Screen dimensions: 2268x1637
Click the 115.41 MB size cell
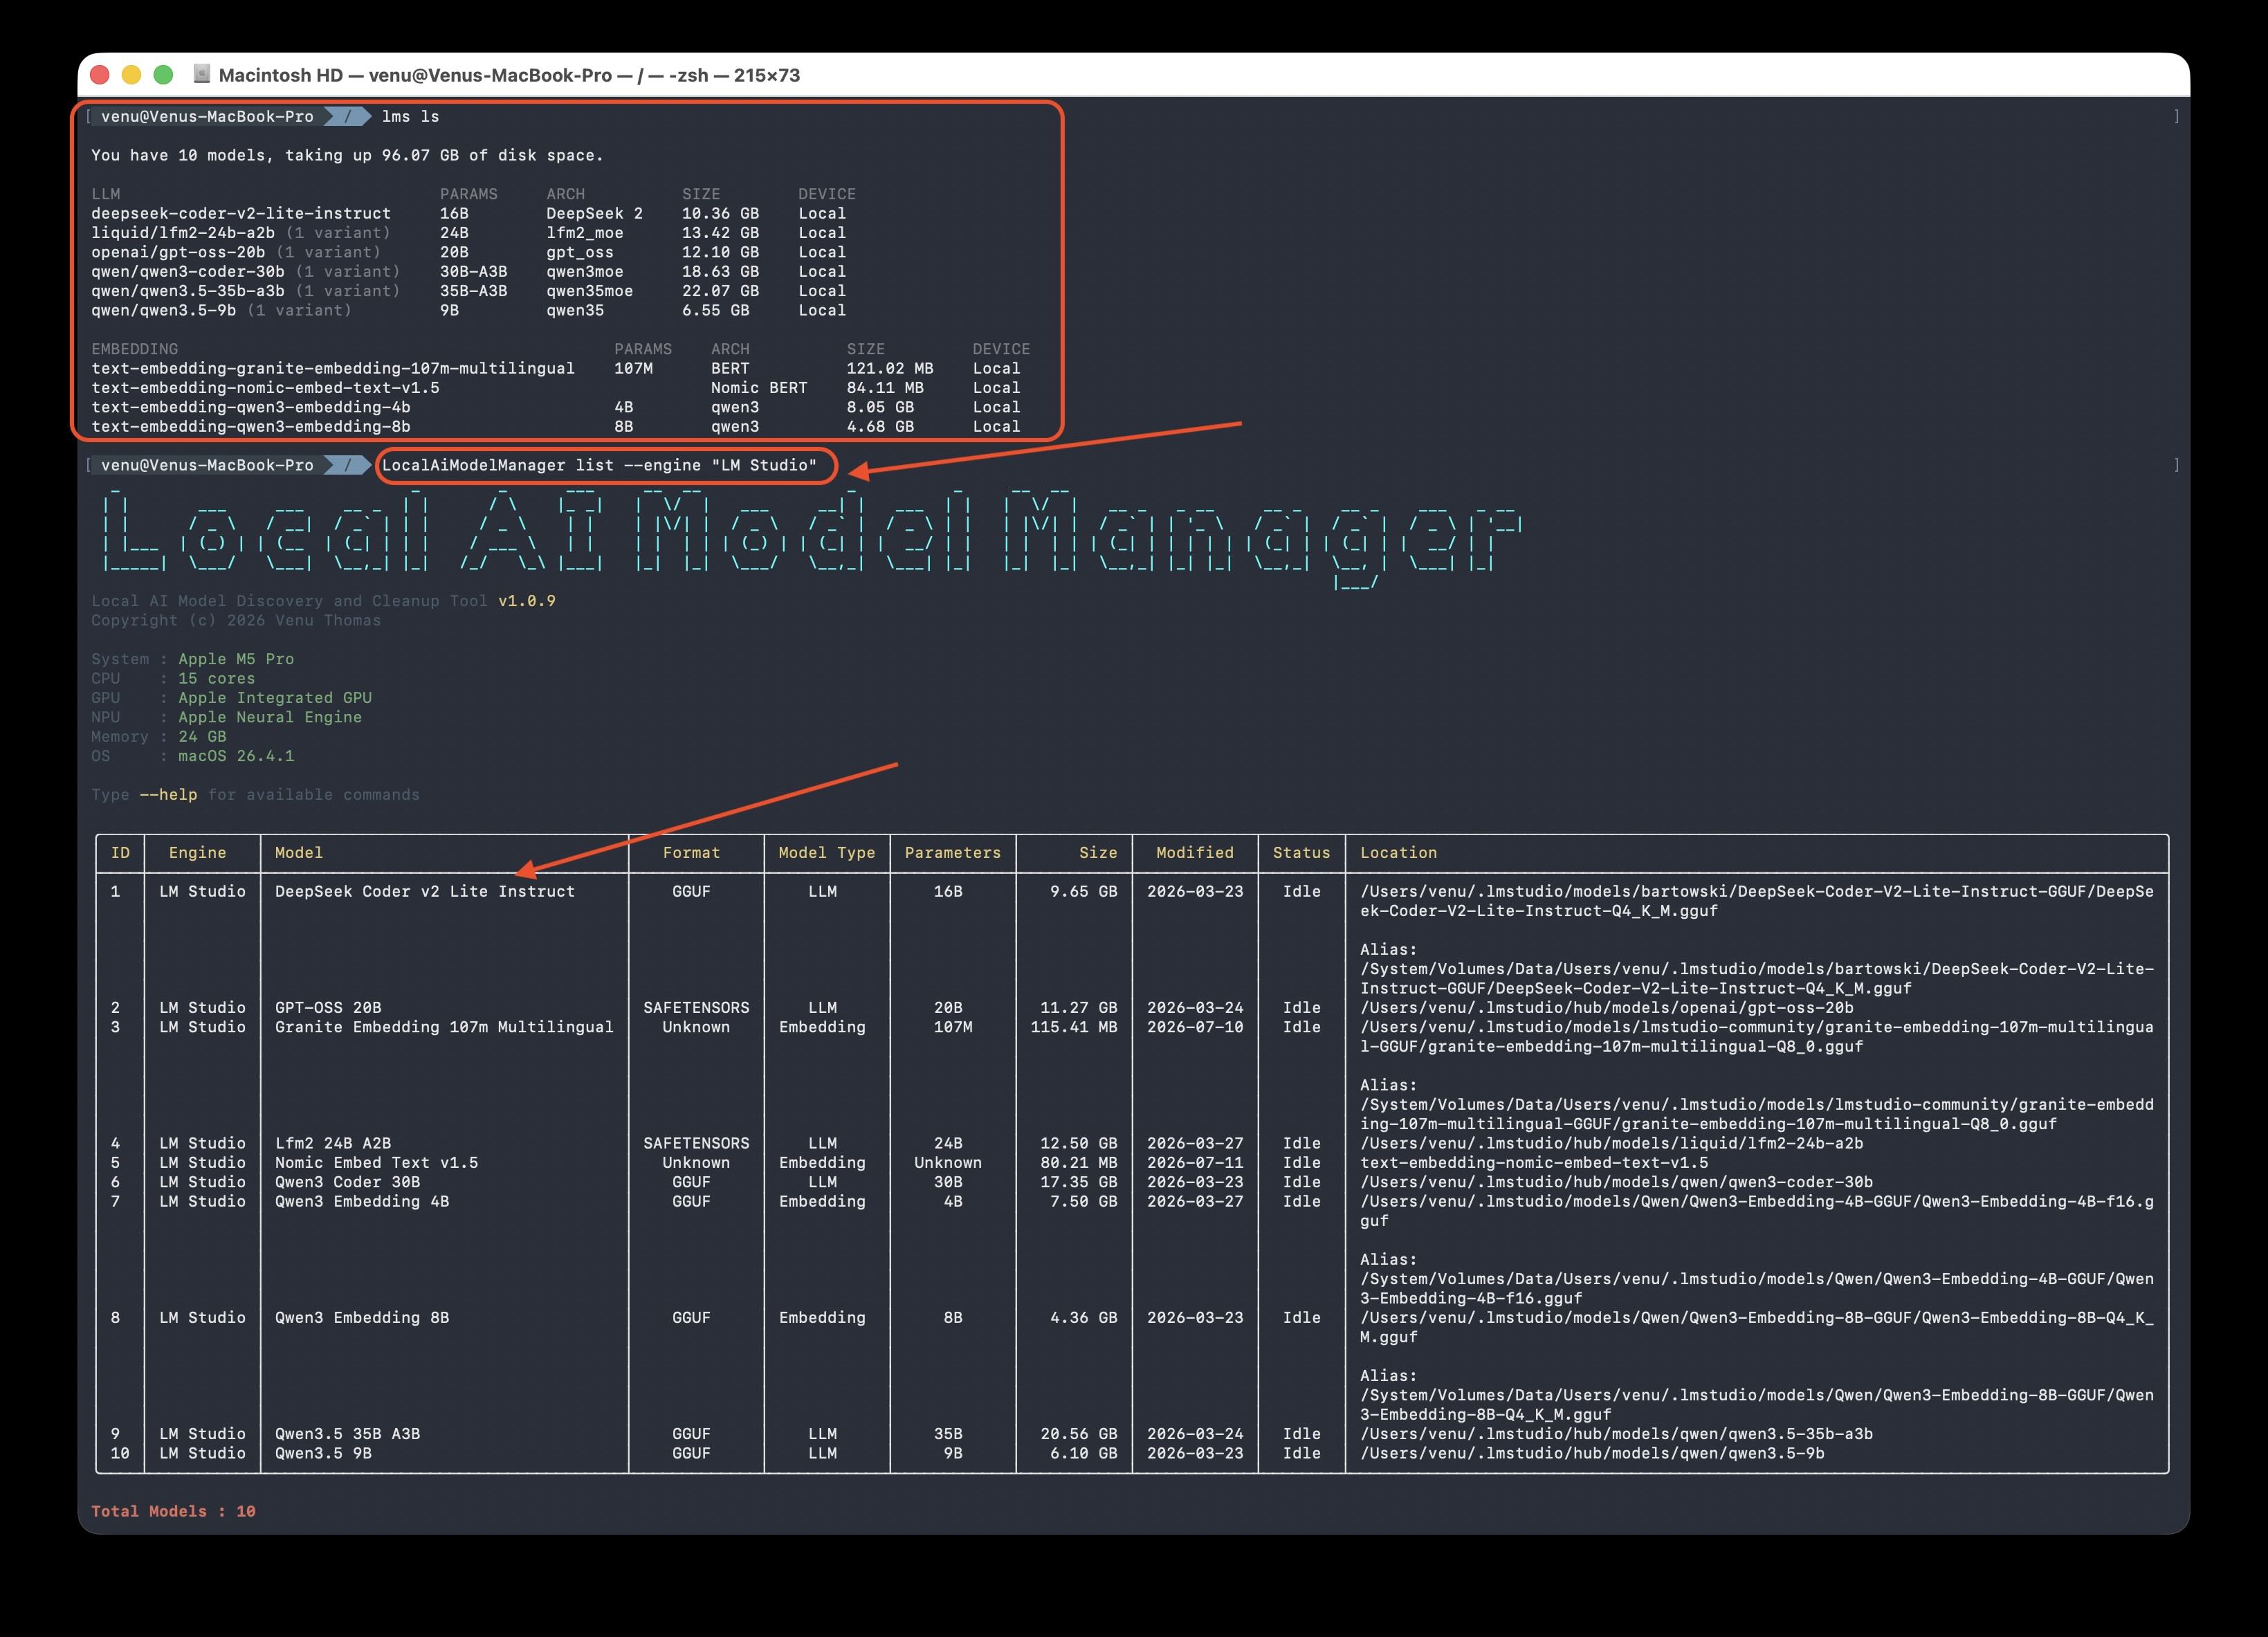point(1074,1027)
